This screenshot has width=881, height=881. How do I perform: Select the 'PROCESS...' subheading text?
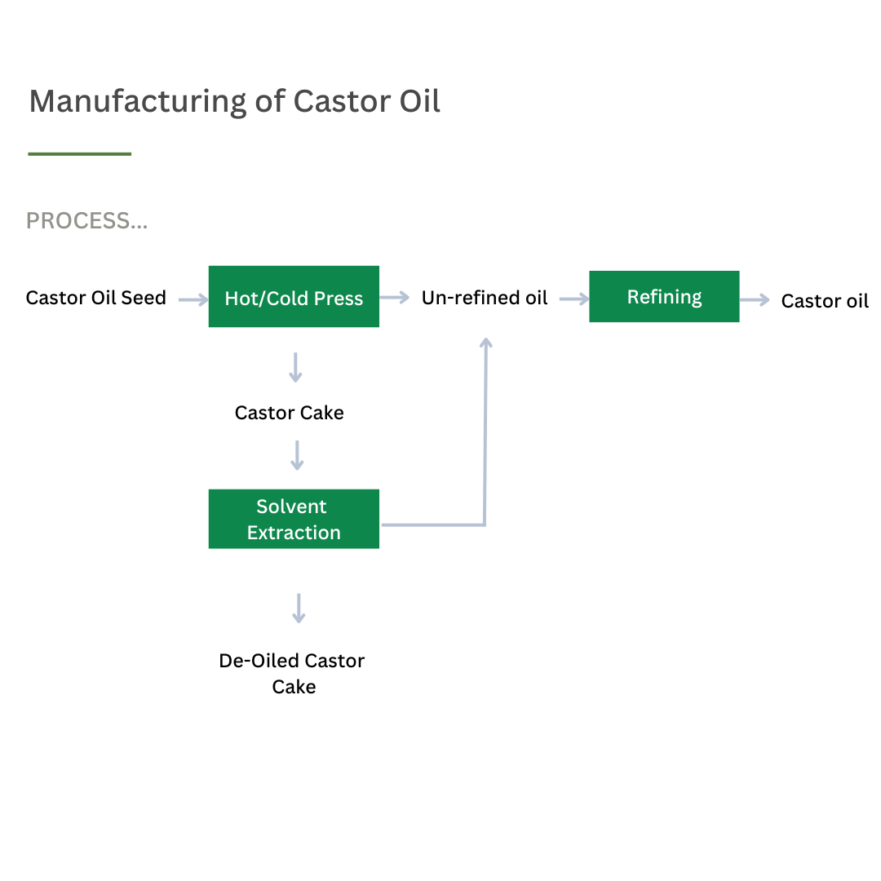(x=87, y=221)
